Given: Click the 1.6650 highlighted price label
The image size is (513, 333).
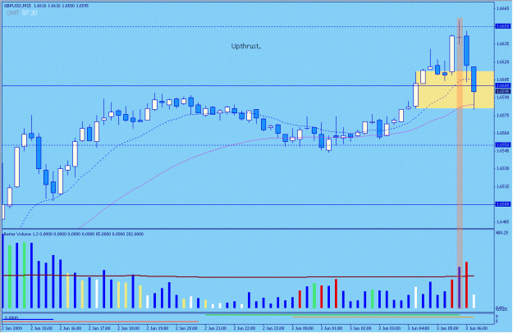Looking at the screenshot, I should point(503,26).
